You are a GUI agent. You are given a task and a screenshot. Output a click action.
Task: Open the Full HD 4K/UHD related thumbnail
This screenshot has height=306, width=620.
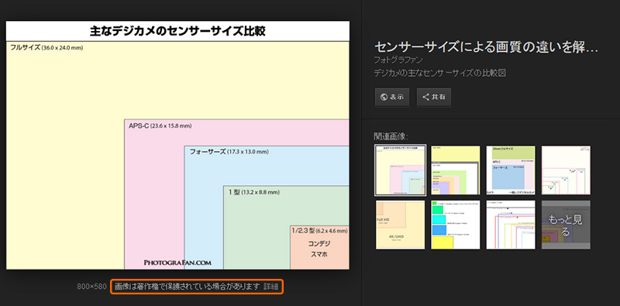pyautogui.click(x=400, y=225)
